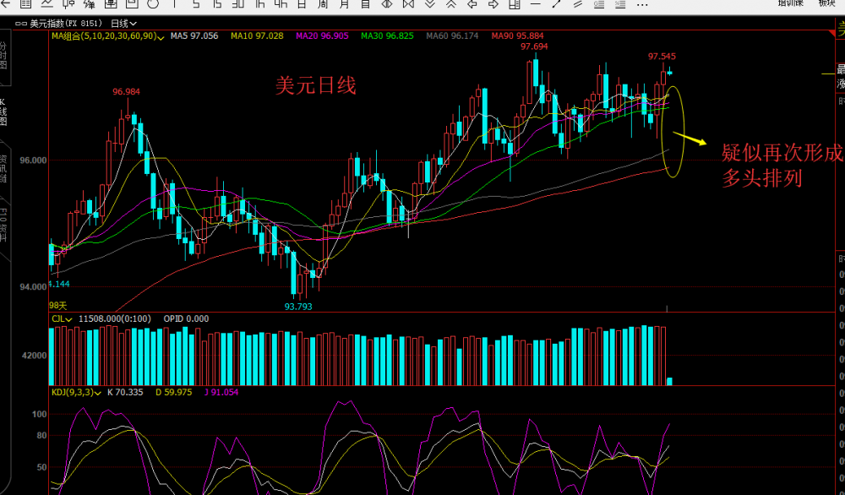This screenshot has height=495, width=845.
Task: Click the MA5 97.056 label
Action: (194, 36)
